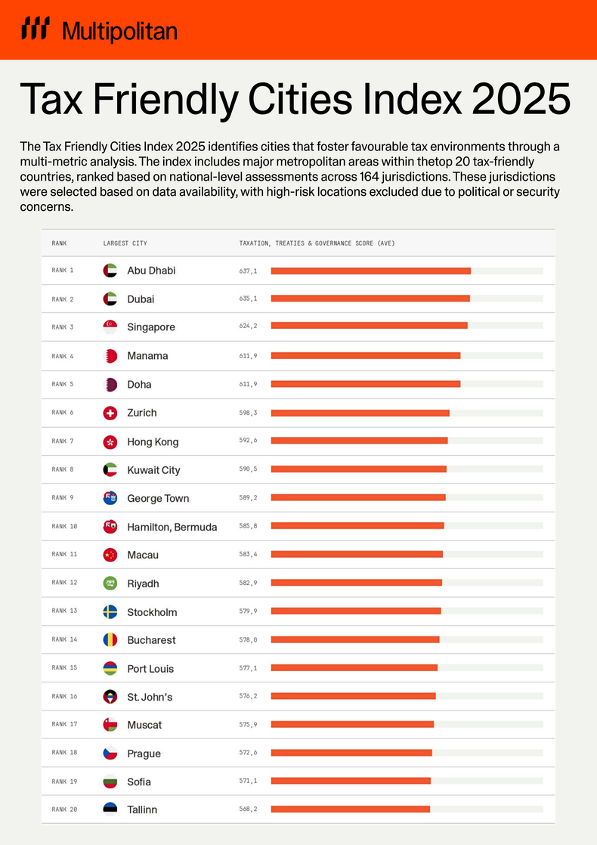Viewport: 597px width, 845px height.
Task: Click the RANK column header
Action: pos(59,243)
